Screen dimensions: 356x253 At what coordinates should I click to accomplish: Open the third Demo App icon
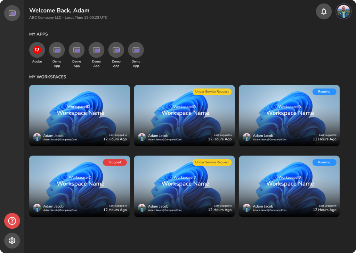click(96, 50)
